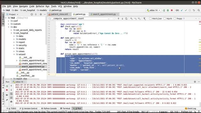201x113 pixels.
Task: Click Git update project arrow icon
Action: pyautogui.click(x=182, y=10)
